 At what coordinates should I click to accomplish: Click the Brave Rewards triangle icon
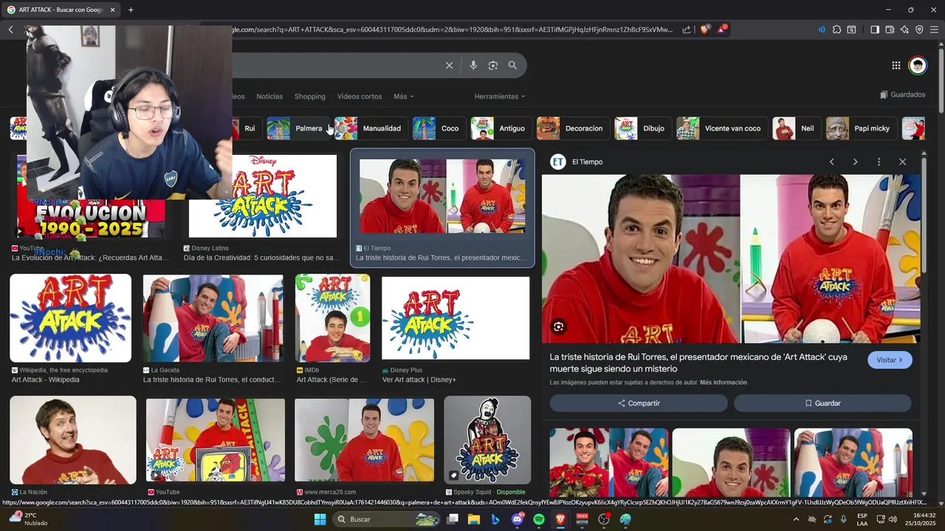pos(722,29)
